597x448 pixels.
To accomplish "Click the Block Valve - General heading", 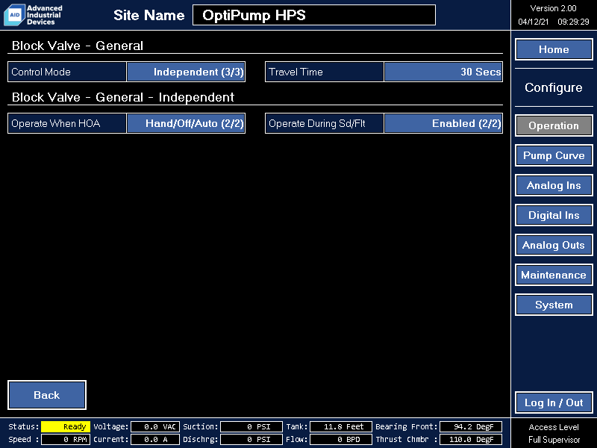I will [x=78, y=46].
